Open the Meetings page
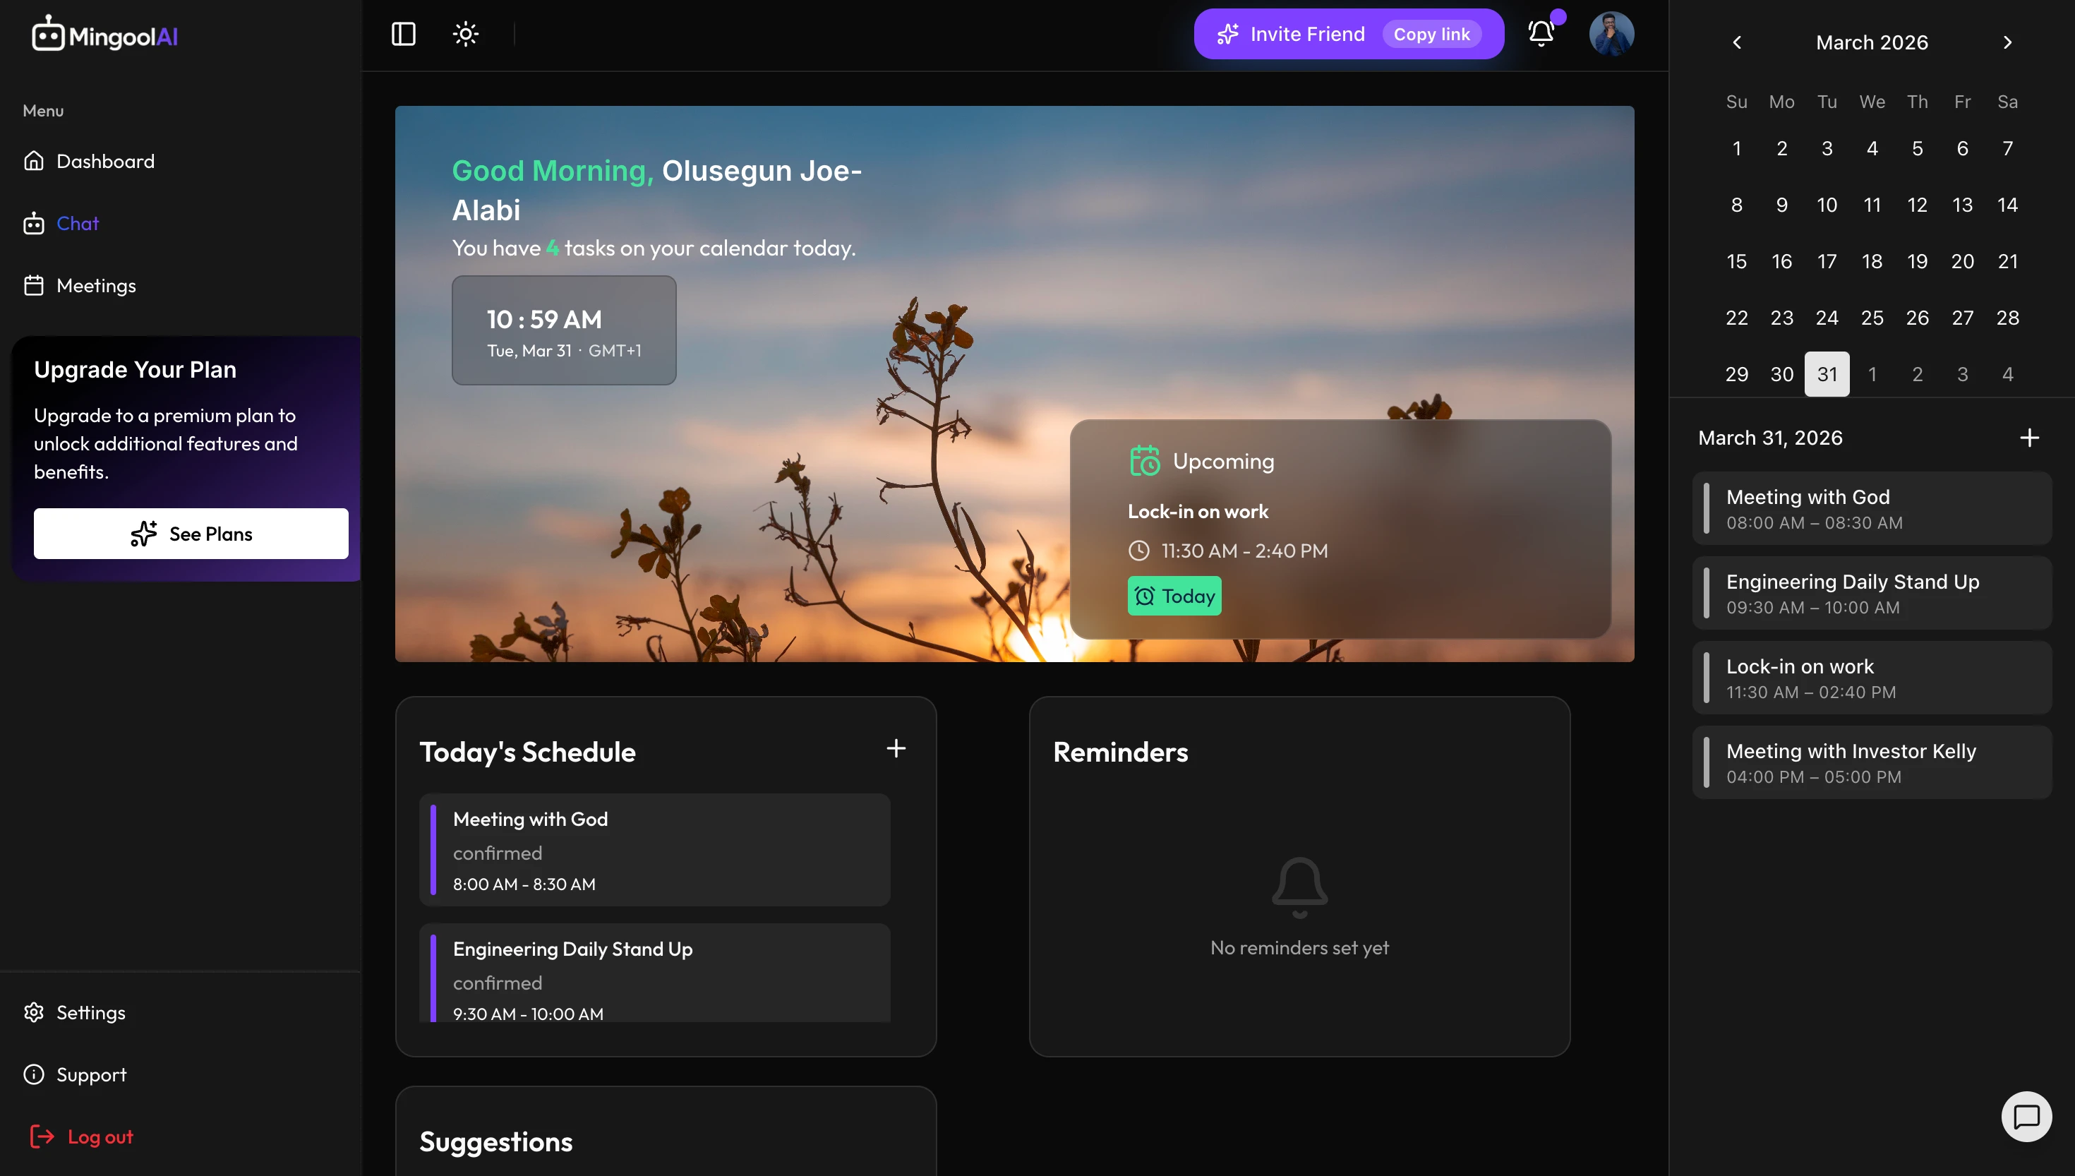The image size is (2075, 1176). point(95,286)
